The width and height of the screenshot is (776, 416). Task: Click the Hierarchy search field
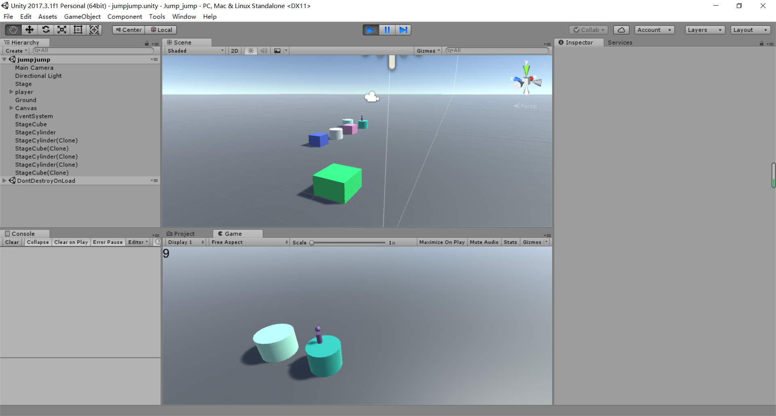93,50
